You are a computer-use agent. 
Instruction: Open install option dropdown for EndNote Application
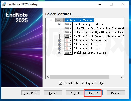tap(68, 24)
